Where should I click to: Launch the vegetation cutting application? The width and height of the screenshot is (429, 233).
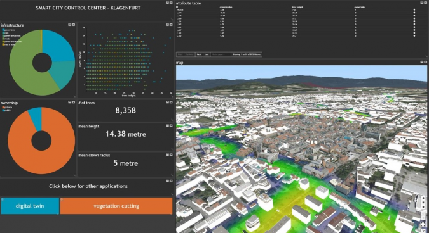pyautogui.click(x=116, y=206)
